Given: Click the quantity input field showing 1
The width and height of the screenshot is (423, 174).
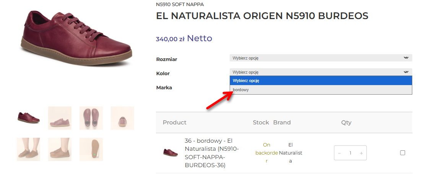Looking at the screenshot, I should [x=350, y=153].
